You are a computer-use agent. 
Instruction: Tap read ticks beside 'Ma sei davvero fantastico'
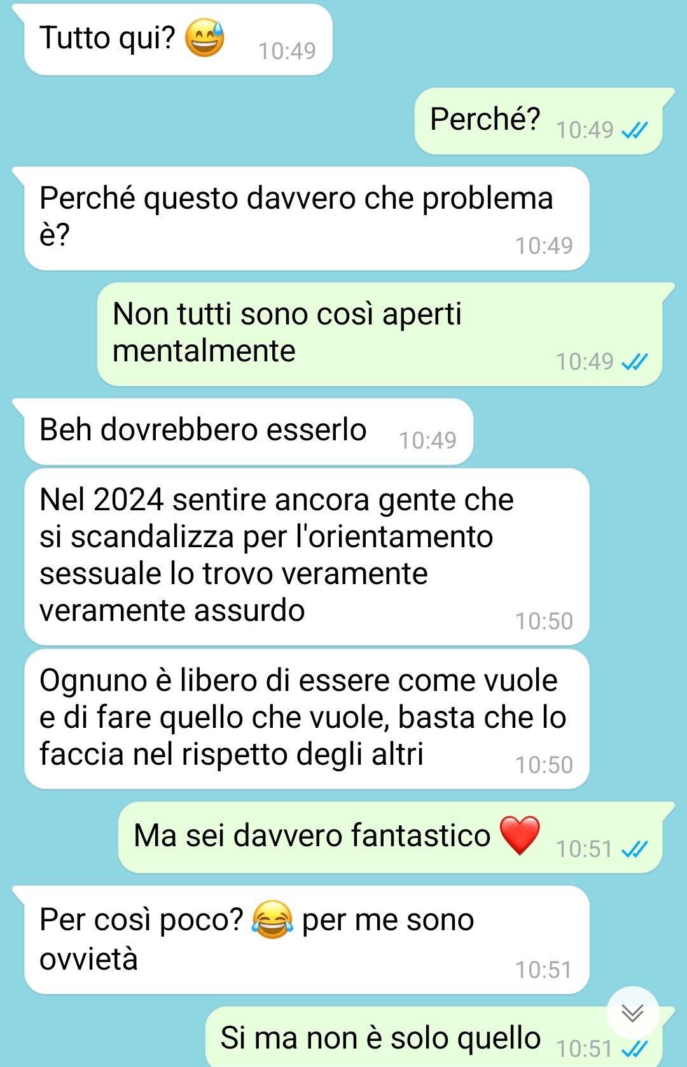(x=634, y=849)
